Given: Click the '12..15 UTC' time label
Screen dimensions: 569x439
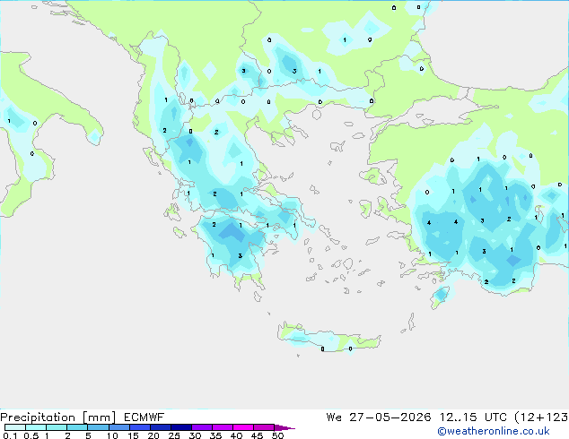Looking at the screenshot, I should [473, 417].
